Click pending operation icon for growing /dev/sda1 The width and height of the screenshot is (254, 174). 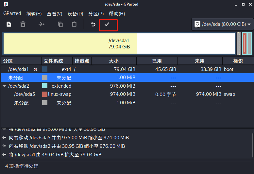click(4, 155)
